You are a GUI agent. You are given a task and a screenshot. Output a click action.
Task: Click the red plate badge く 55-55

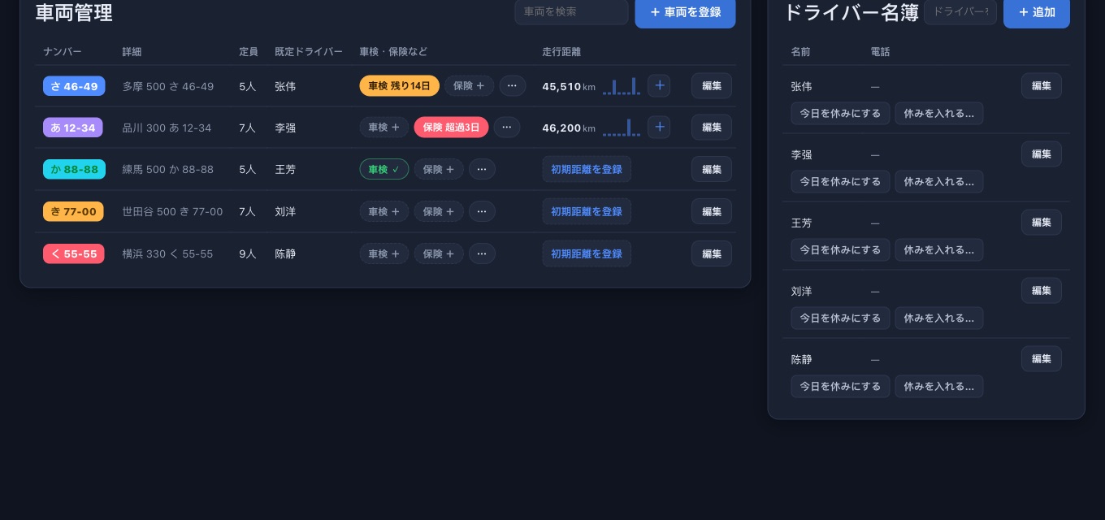point(73,254)
